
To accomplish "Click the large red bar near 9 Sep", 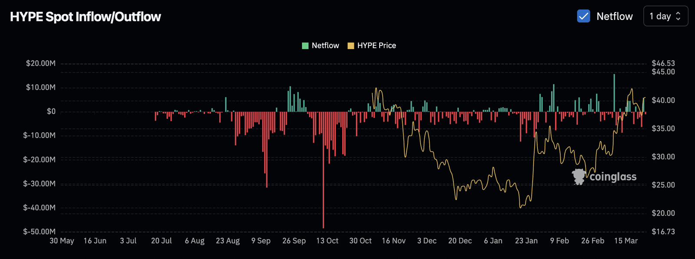I will click(x=266, y=152).
